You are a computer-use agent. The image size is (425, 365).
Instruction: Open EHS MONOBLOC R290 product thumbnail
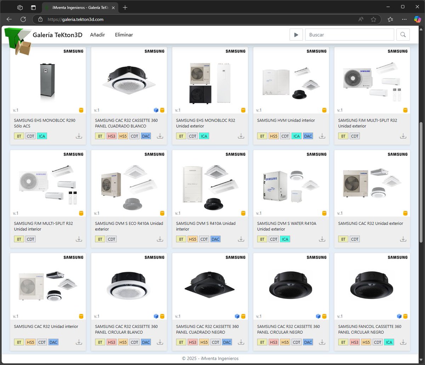[x=48, y=80]
